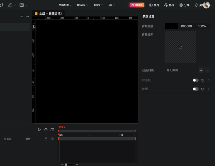
Task: Click the playhead marker at 0s
Action: [59, 134]
